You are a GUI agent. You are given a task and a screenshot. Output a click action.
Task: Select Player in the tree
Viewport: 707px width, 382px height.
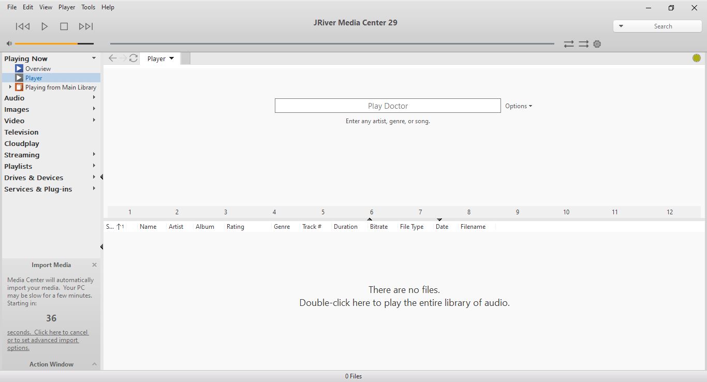[34, 78]
